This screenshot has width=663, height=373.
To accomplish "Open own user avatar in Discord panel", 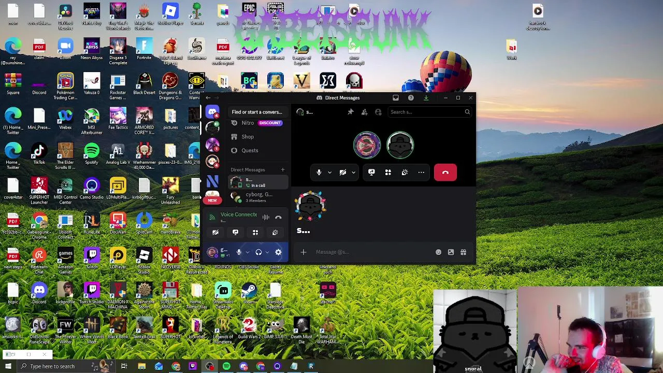I will pyautogui.click(x=212, y=252).
